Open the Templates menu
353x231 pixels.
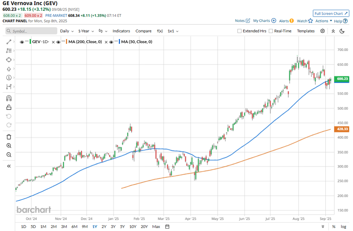[306, 31]
